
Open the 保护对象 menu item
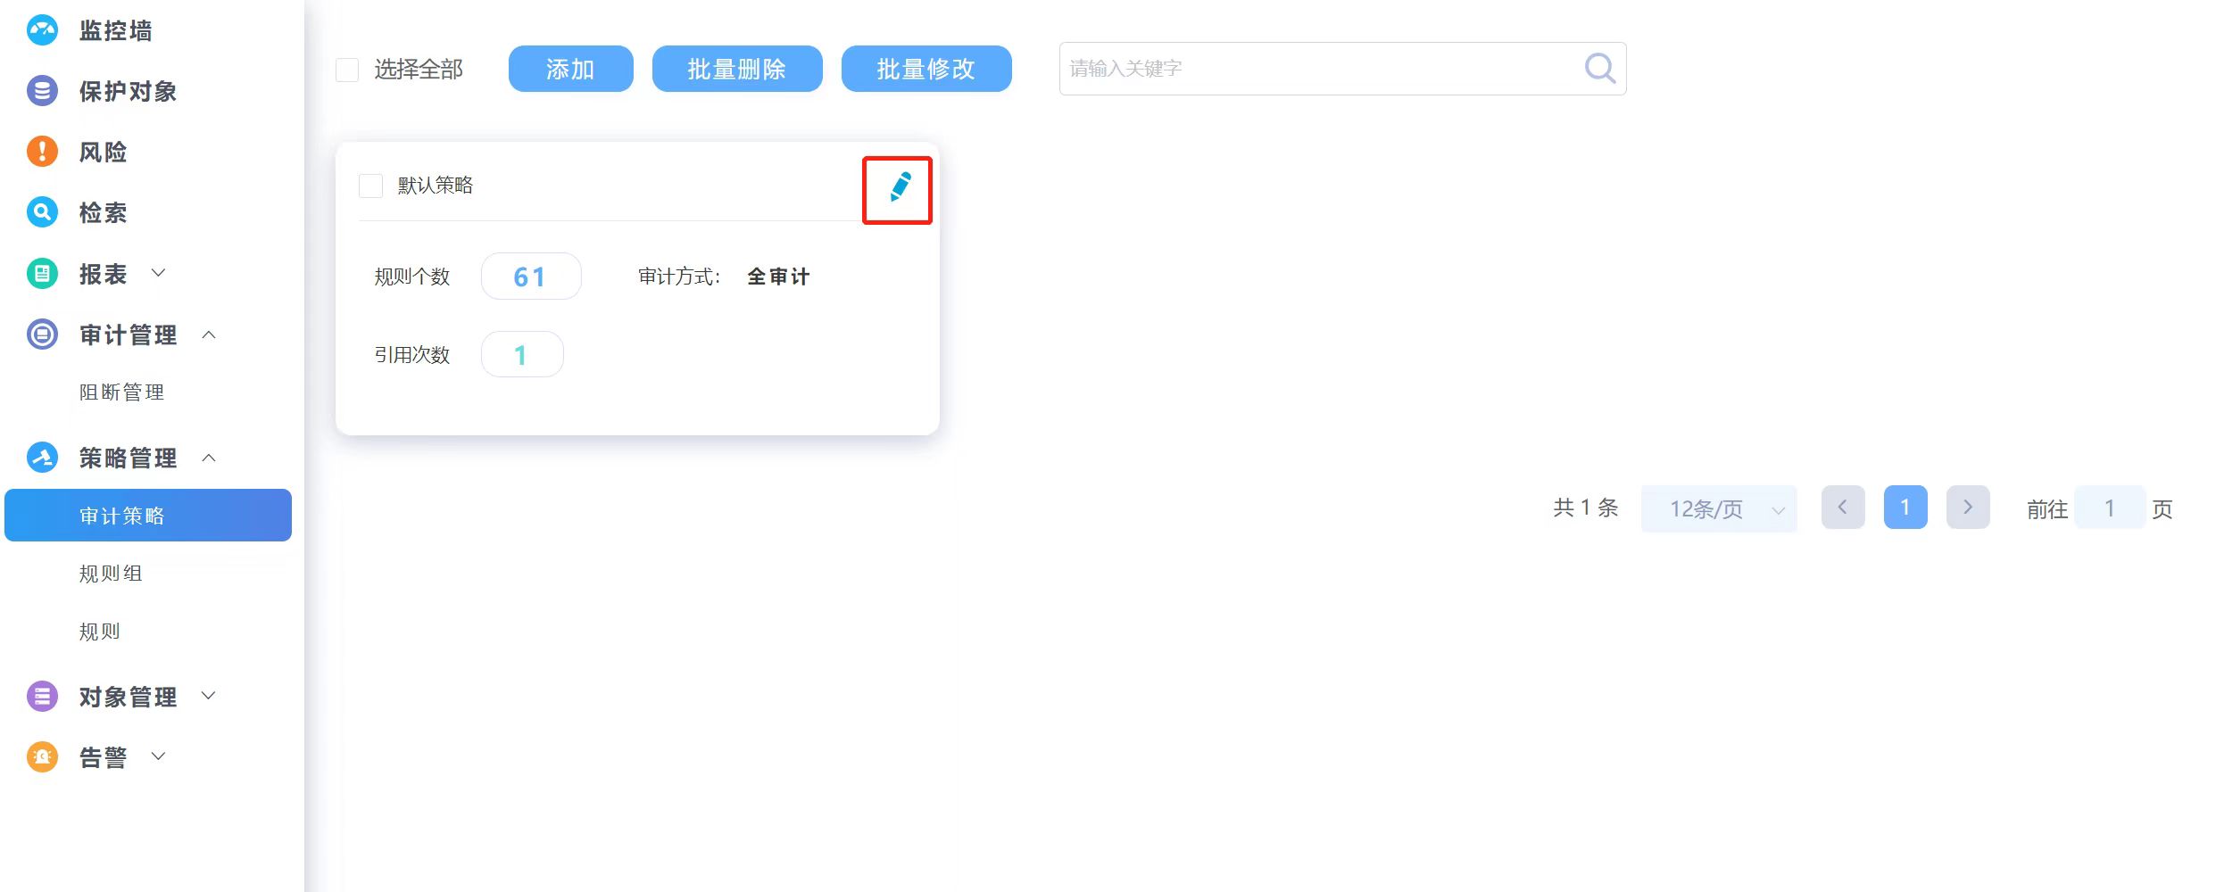[128, 91]
